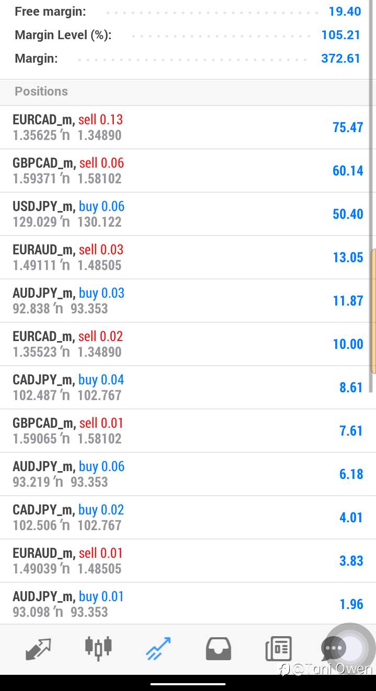Open the candlestick Chart tab
This screenshot has height=691, width=376.
[x=98, y=647]
